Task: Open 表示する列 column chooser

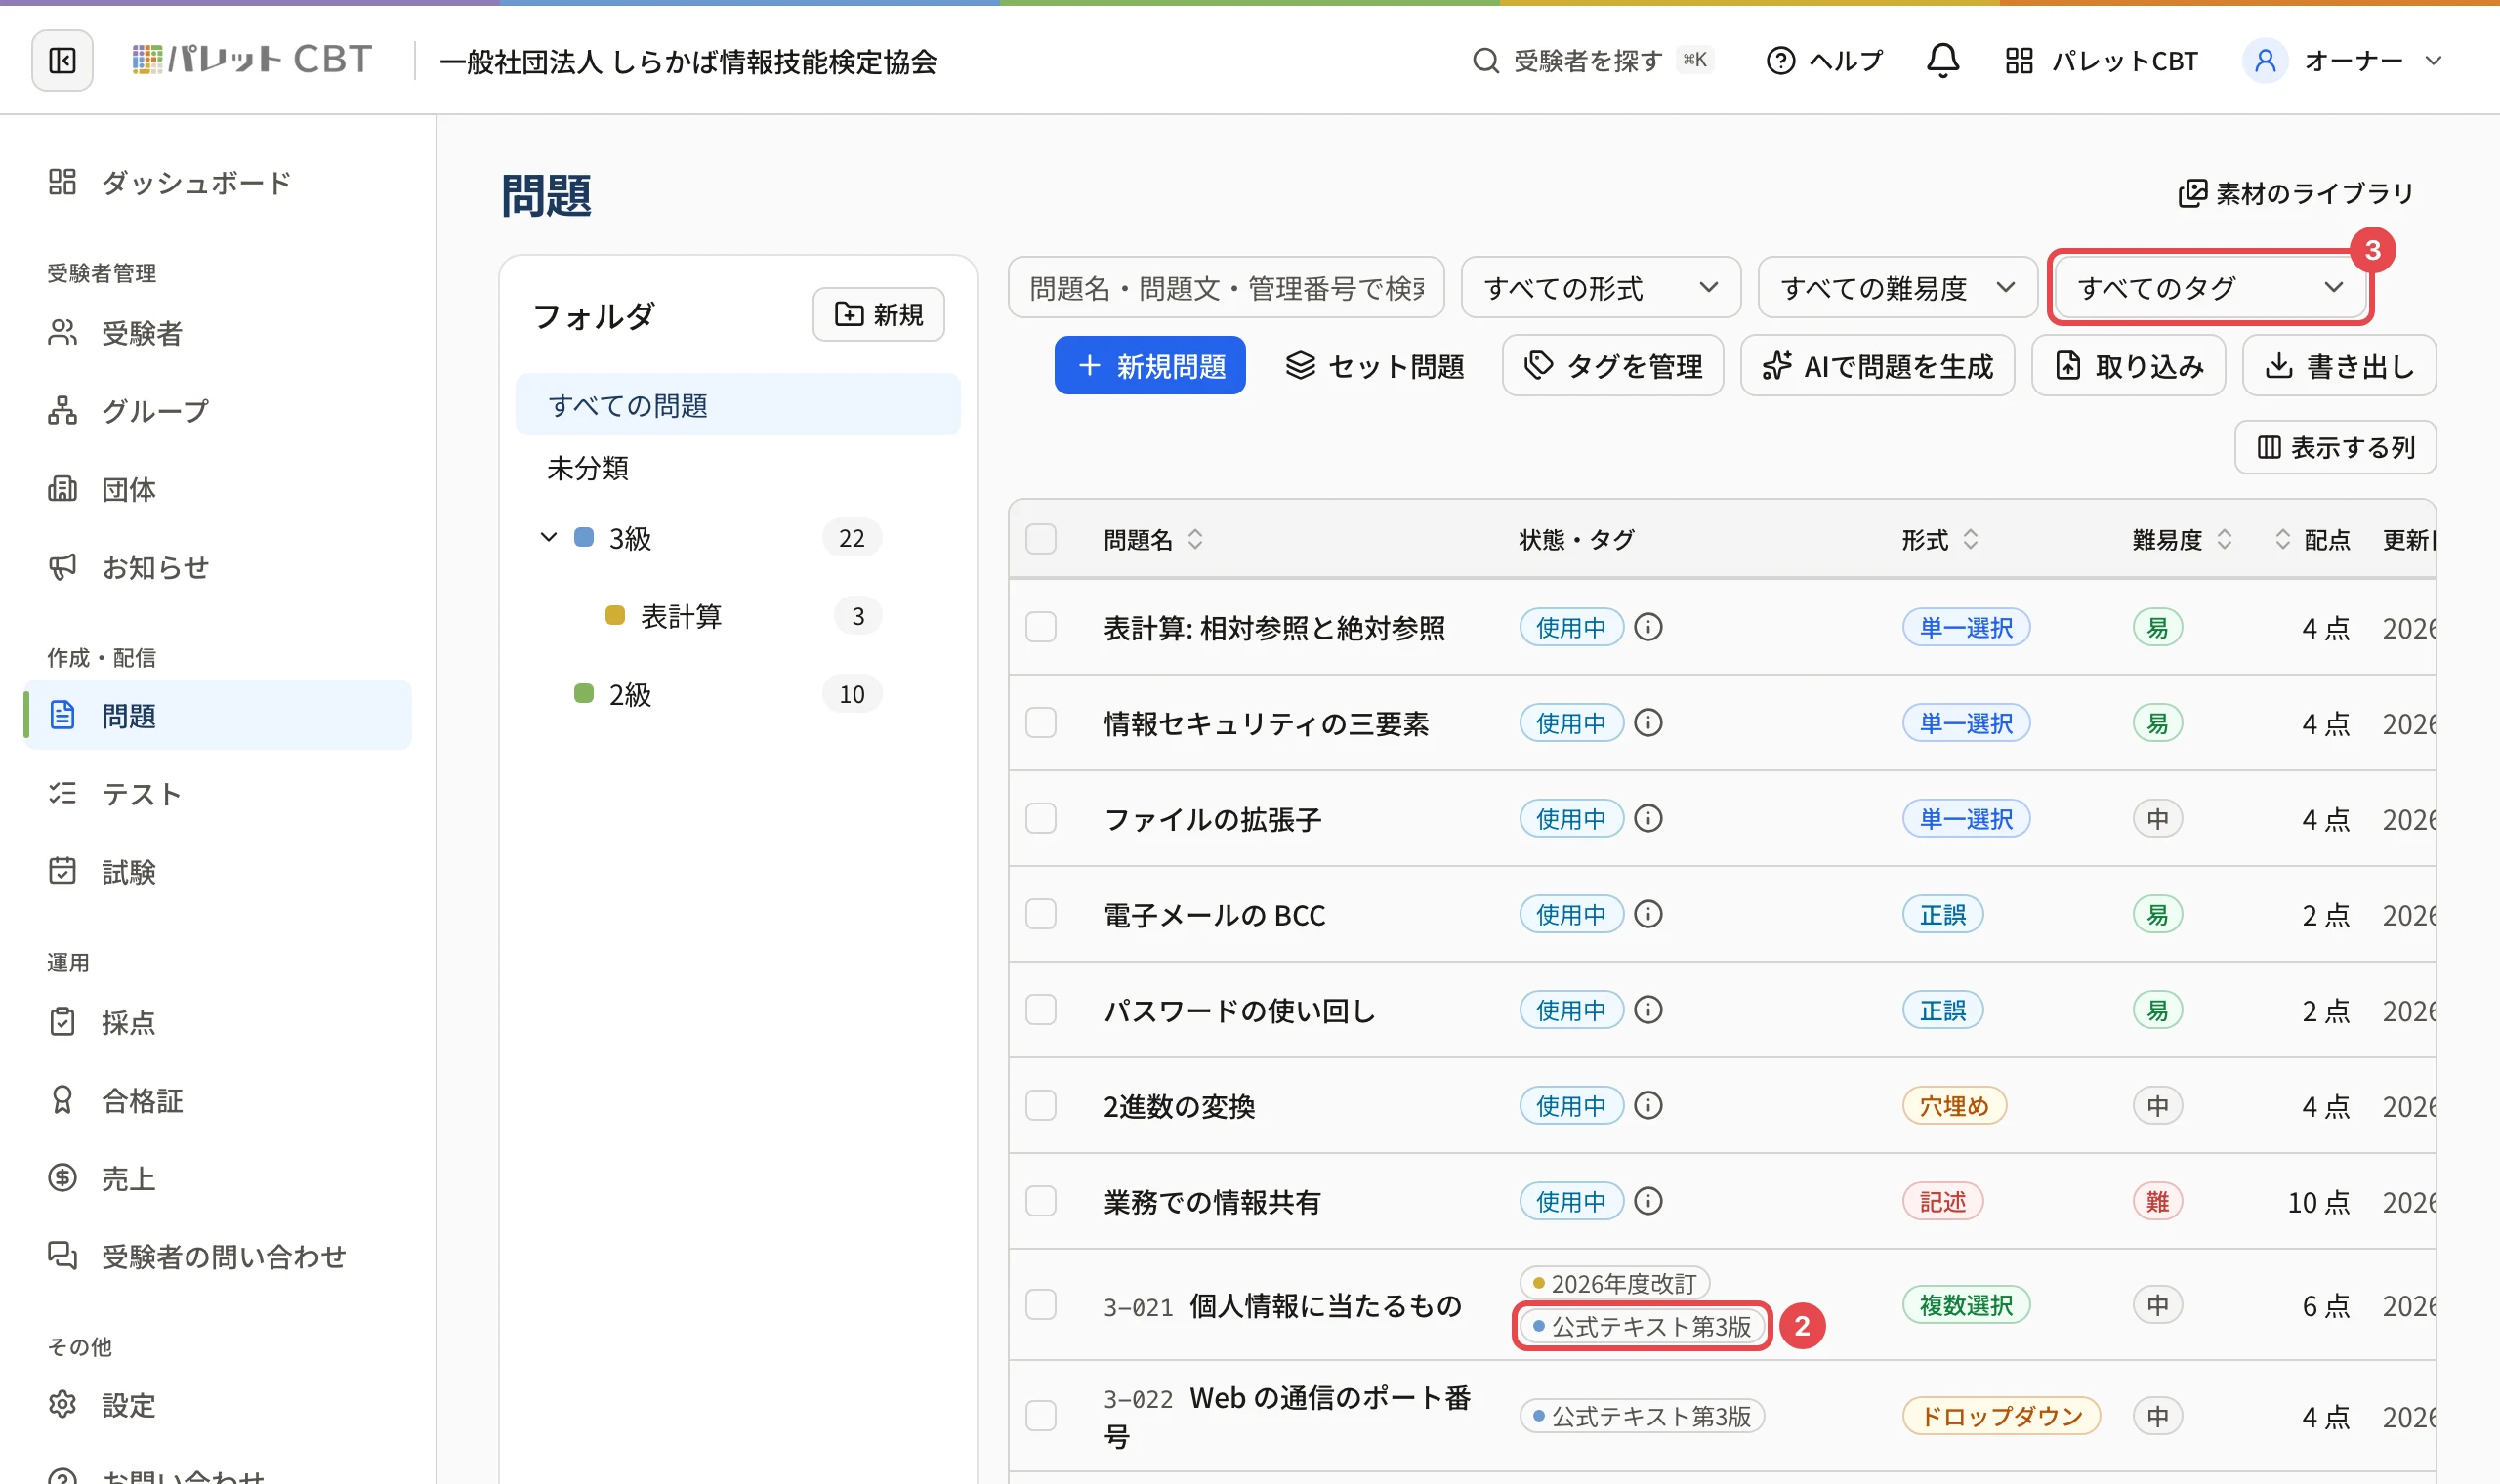Action: pos(2335,447)
